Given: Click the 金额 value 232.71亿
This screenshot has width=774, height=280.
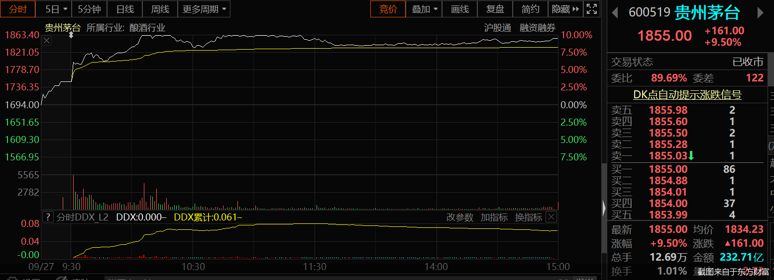Looking at the screenshot, I should point(742,258).
